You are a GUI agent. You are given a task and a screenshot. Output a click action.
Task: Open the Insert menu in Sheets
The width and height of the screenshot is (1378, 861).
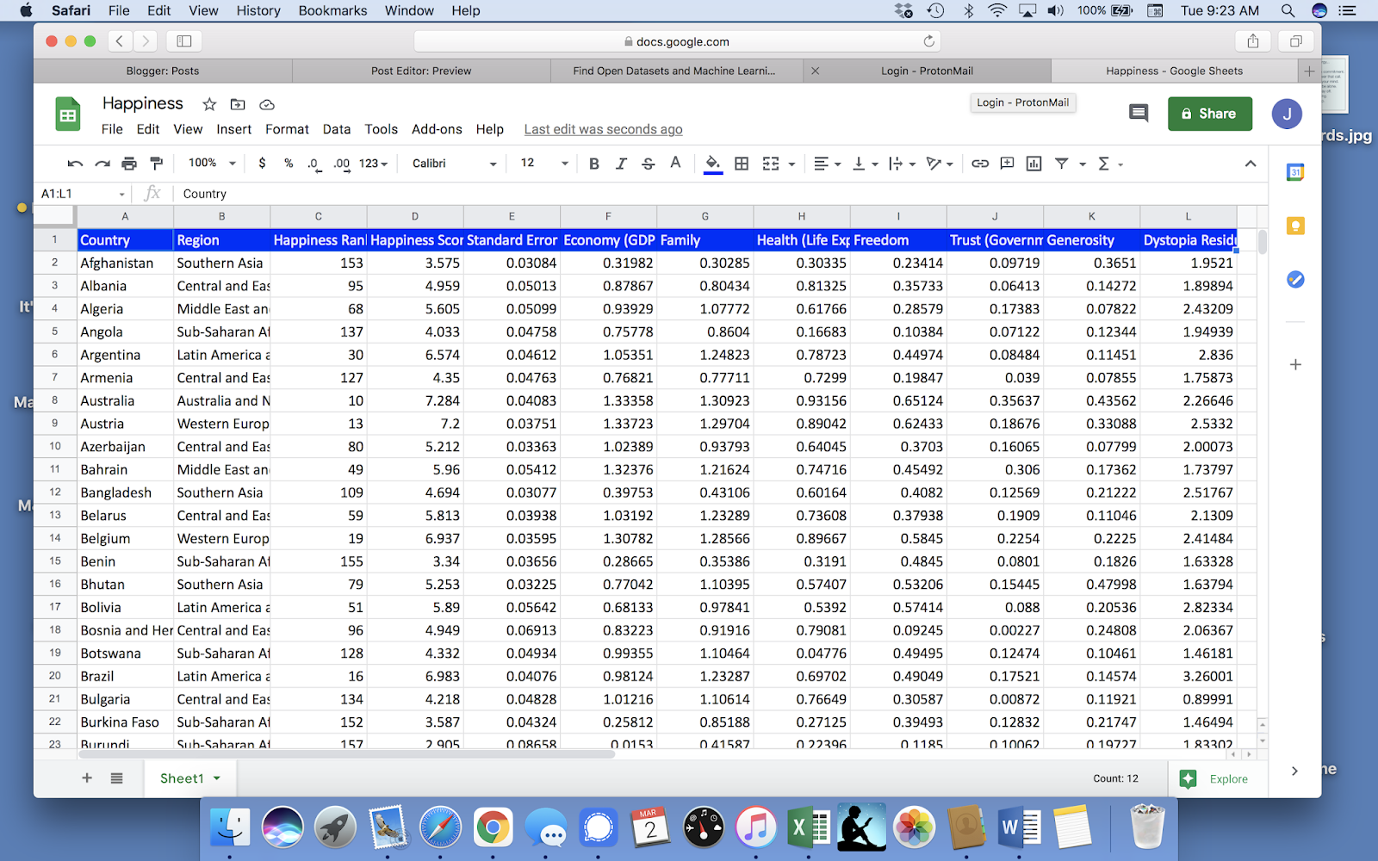233,129
